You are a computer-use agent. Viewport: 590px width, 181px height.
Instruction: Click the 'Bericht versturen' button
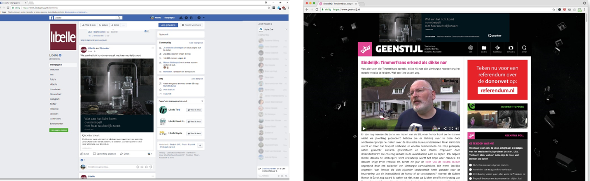(x=191, y=25)
